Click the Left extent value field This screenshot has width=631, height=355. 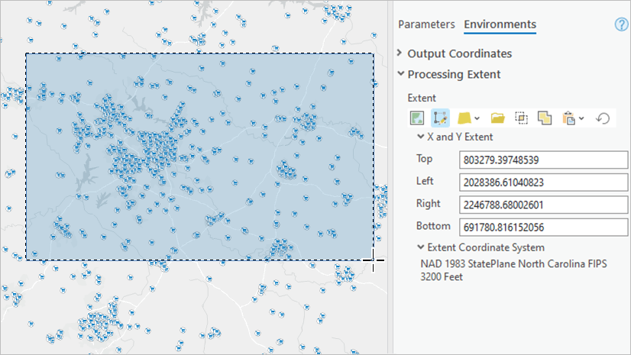(543, 182)
